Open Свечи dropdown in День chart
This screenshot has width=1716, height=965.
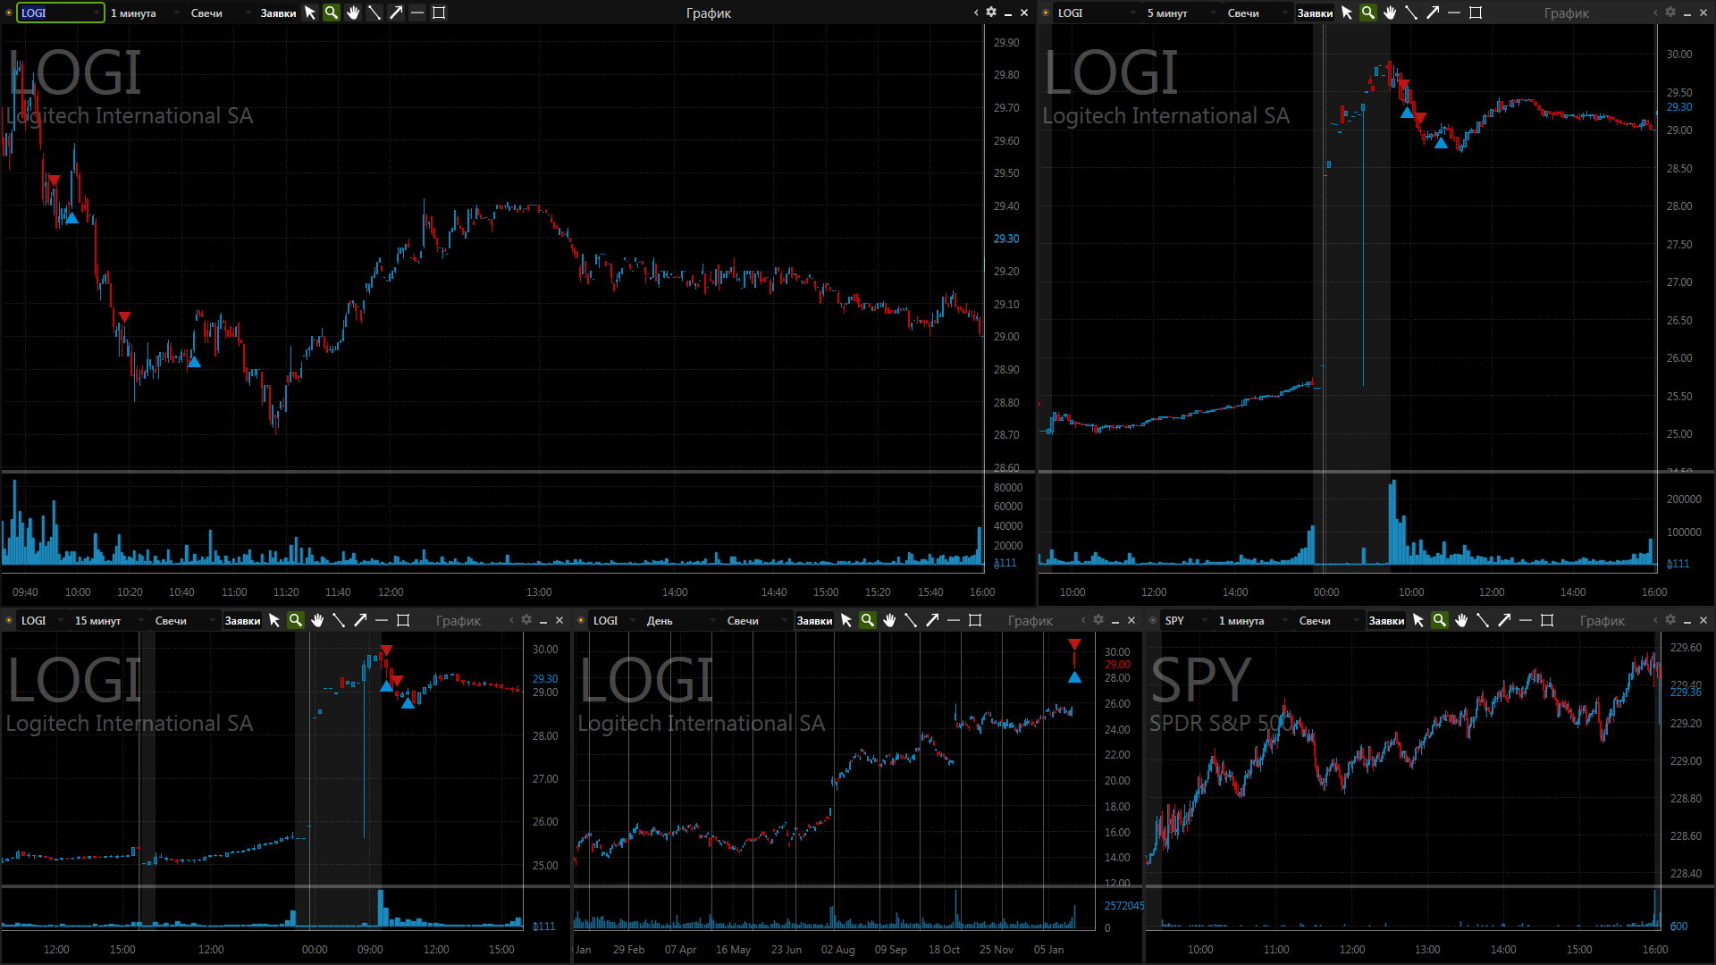click(x=755, y=621)
